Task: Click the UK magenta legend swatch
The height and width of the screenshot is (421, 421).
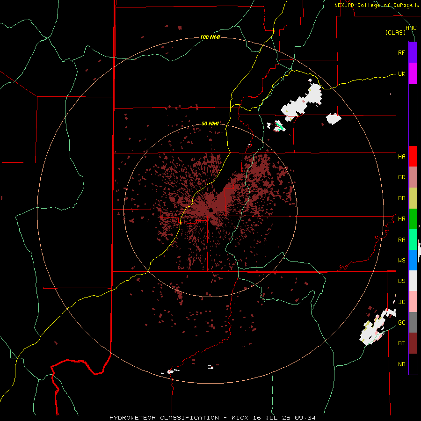Action: click(x=413, y=73)
